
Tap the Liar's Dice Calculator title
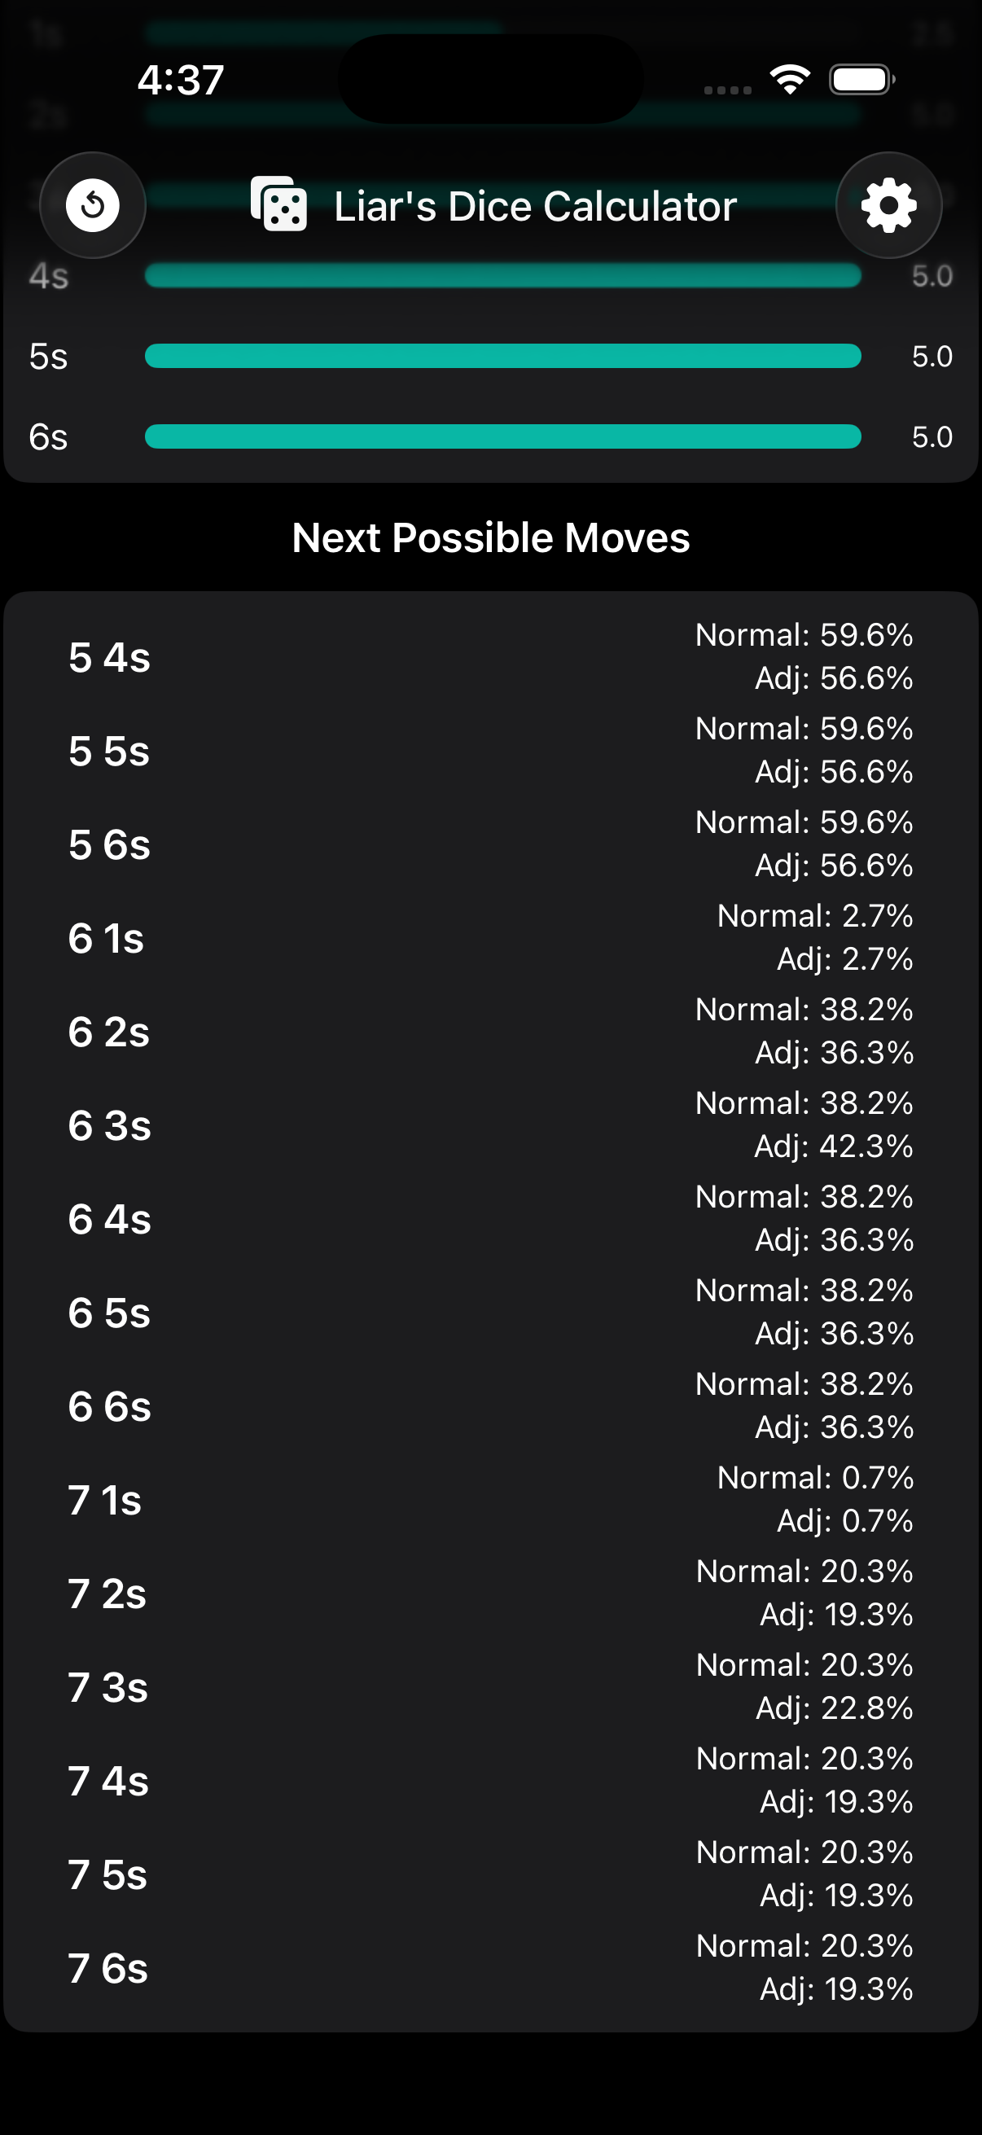534,206
